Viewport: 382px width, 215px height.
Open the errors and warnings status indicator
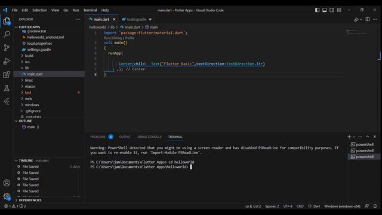tap(15, 206)
